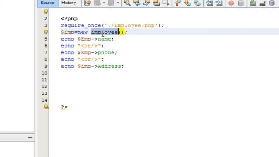This screenshot has width=279, height=157.
Task: Click the <?php opening tag
Action: point(69,18)
